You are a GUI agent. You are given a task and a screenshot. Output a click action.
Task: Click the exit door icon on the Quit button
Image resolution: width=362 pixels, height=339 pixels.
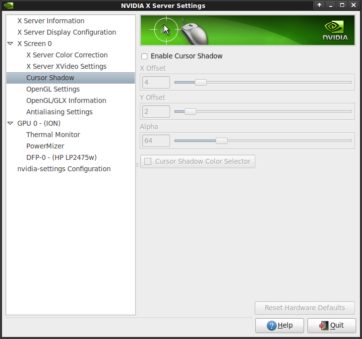click(324, 326)
